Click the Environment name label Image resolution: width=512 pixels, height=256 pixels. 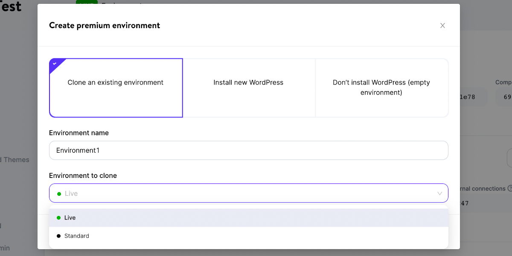coord(79,133)
